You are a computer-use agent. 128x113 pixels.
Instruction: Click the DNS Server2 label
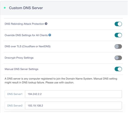point(15,105)
